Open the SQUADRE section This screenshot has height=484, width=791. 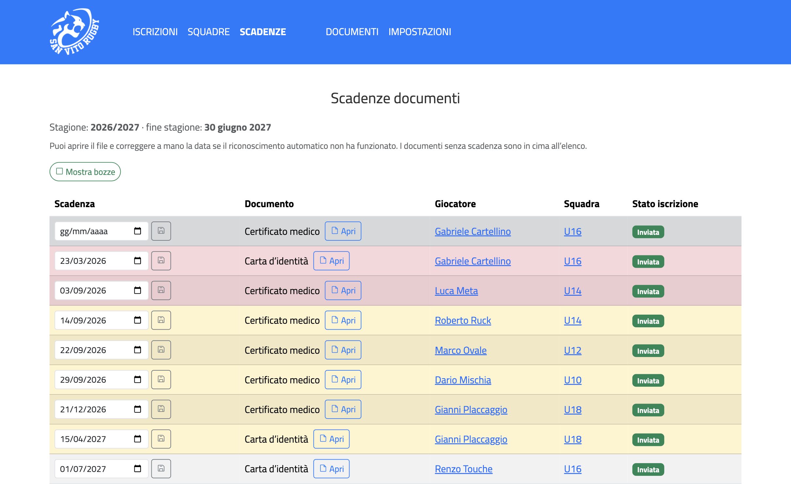(x=209, y=32)
